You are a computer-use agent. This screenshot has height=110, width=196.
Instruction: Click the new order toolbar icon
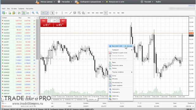coord(3,13)
